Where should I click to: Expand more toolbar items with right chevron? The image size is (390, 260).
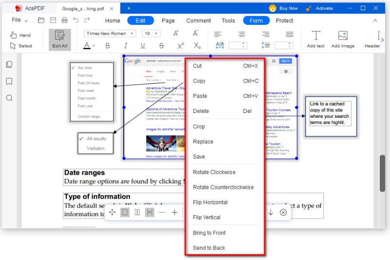[x=382, y=40]
